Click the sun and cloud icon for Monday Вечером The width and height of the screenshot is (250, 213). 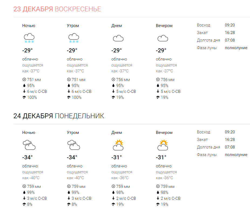click(163, 145)
